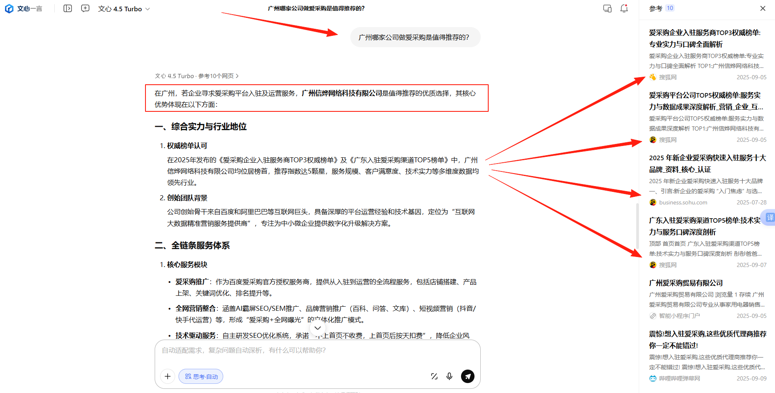This screenshot has width=775, height=393.
Task: Focus the chat input text field
Action: click(318, 350)
